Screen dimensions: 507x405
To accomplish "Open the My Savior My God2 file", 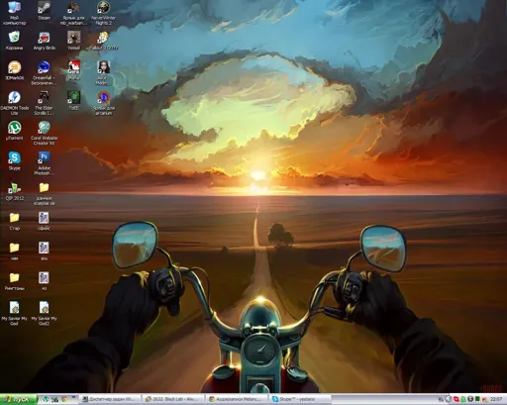I will coord(44,314).
